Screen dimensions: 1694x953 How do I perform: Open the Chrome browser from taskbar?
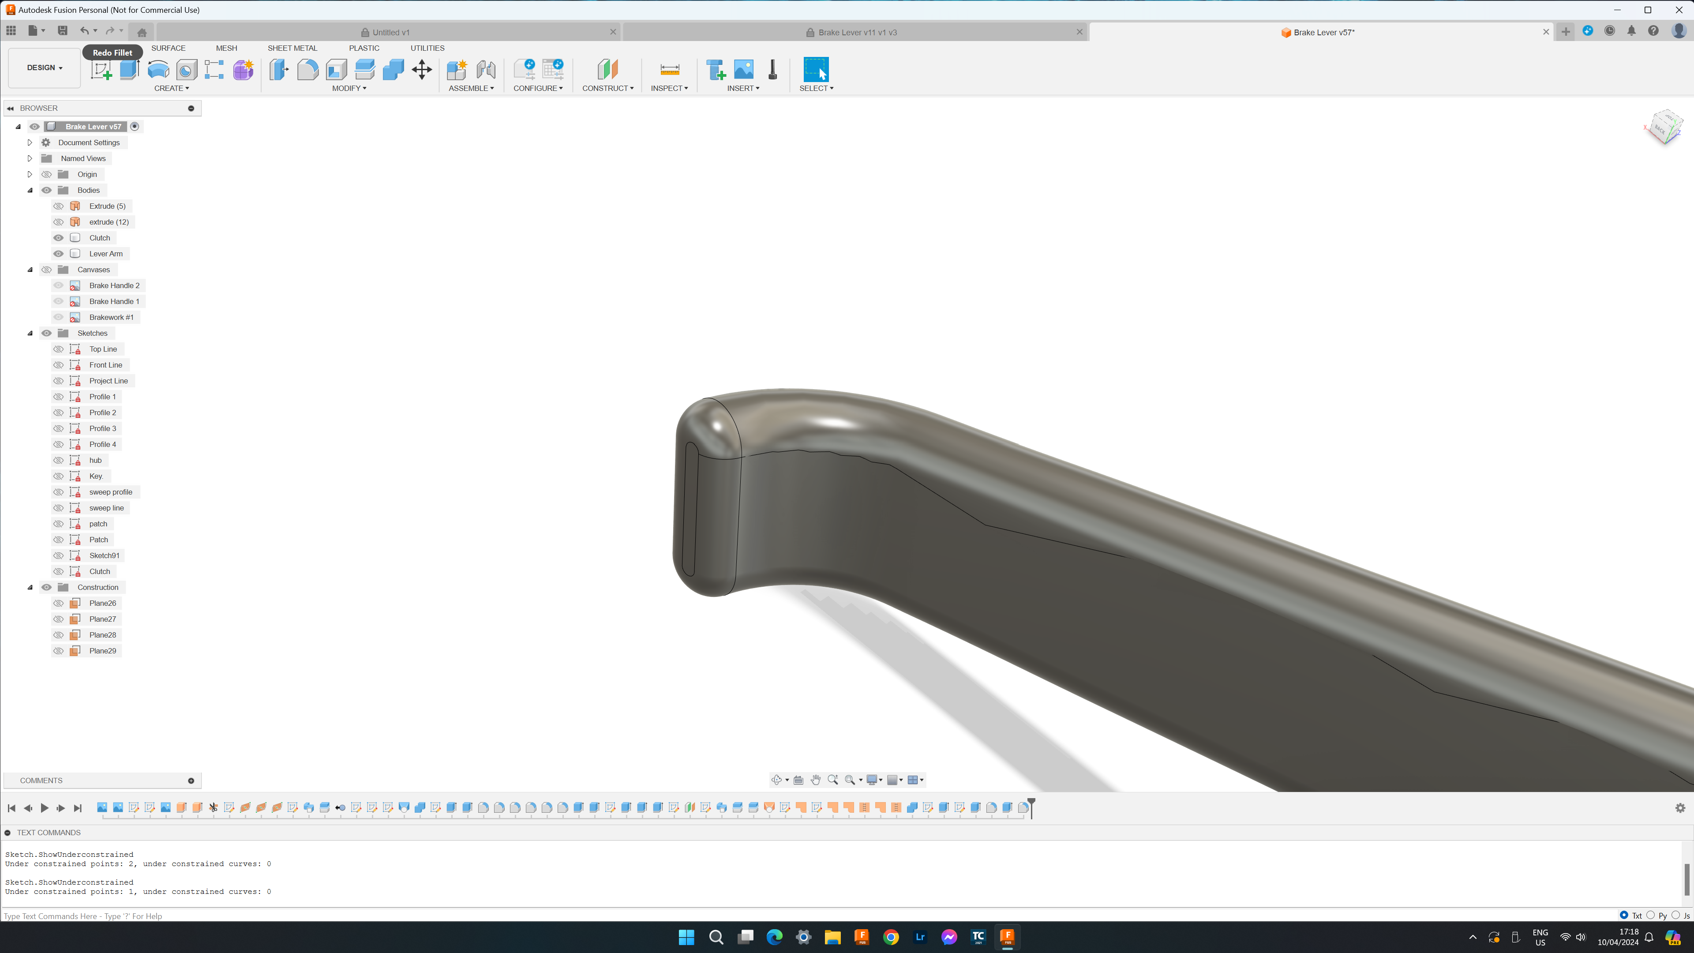click(890, 937)
